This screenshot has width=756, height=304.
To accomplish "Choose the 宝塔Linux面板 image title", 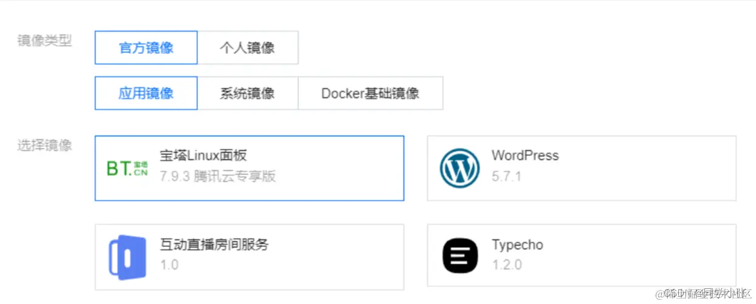I will click(x=203, y=155).
